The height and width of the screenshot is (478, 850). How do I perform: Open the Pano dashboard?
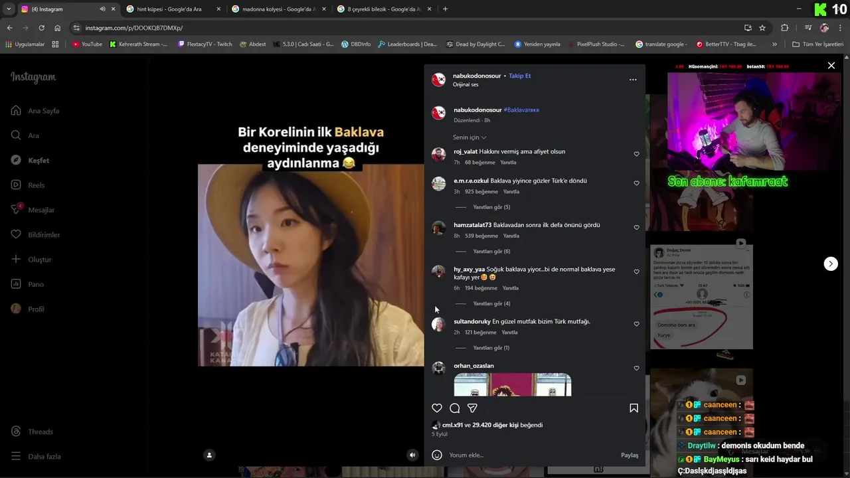pyautogui.click(x=27, y=284)
